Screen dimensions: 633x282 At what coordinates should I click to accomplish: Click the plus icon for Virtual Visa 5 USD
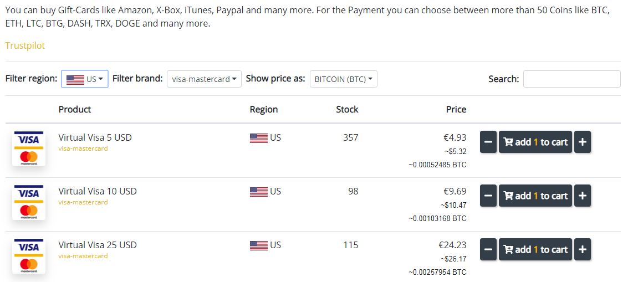(582, 142)
